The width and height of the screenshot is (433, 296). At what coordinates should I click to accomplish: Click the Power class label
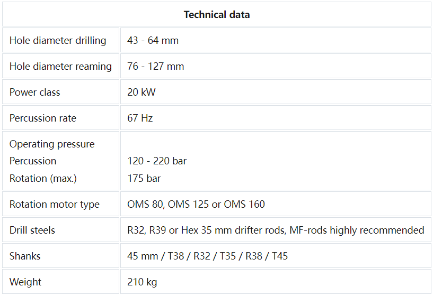[x=35, y=92]
